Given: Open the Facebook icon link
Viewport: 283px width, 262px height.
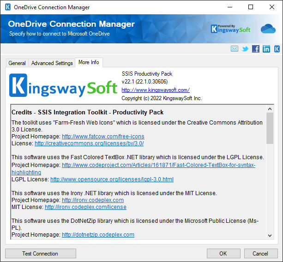Looking at the screenshot, I should [x=256, y=49].
